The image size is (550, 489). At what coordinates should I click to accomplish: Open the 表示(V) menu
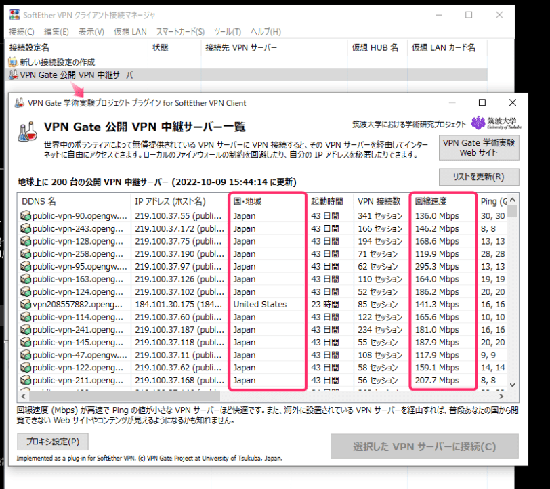pyautogui.click(x=91, y=32)
